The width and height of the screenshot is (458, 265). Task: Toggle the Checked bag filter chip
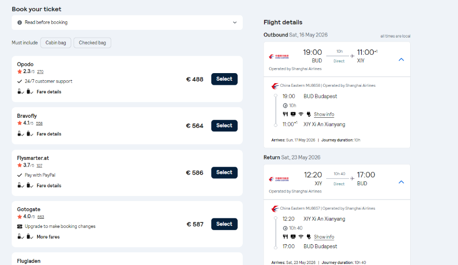[x=92, y=43]
